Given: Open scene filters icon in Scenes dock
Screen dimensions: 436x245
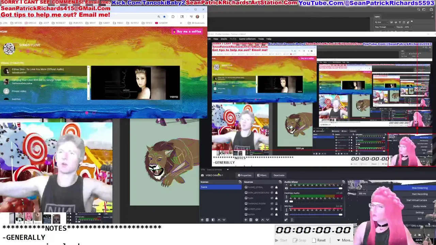Looking at the screenshot, I should tap(213, 220).
